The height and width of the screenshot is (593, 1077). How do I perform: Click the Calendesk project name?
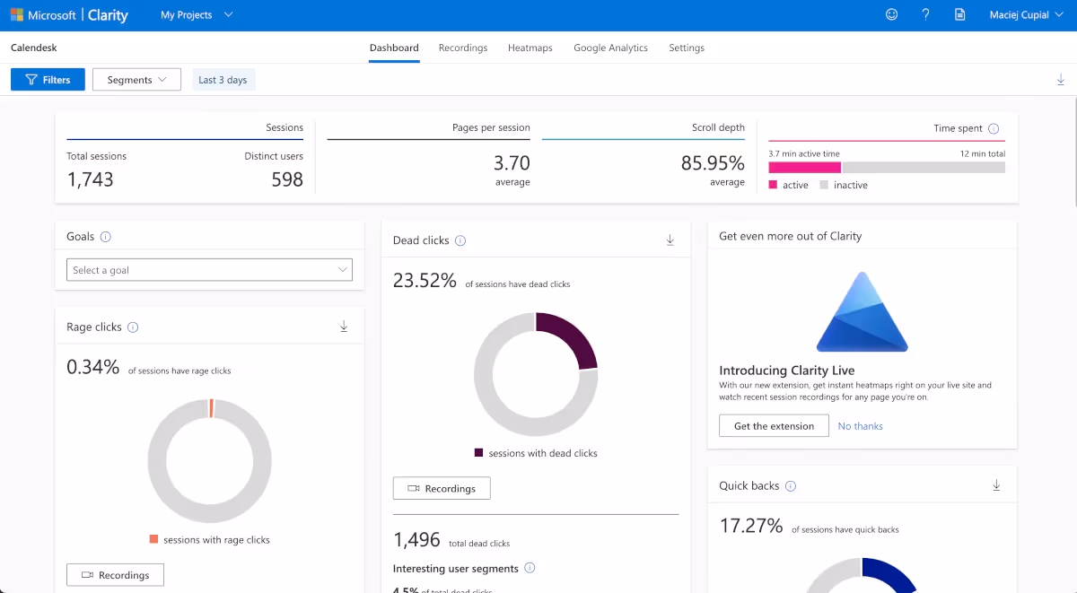[33, 48]
